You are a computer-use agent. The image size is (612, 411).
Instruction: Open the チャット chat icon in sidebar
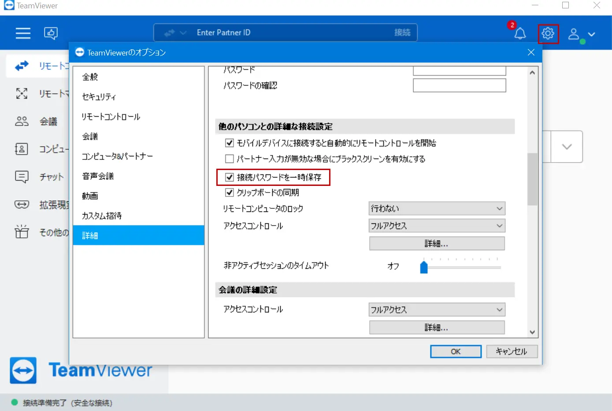click(x=22, y=177)
